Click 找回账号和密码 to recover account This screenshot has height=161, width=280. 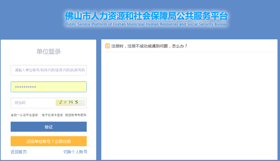(x=76, y=115)
